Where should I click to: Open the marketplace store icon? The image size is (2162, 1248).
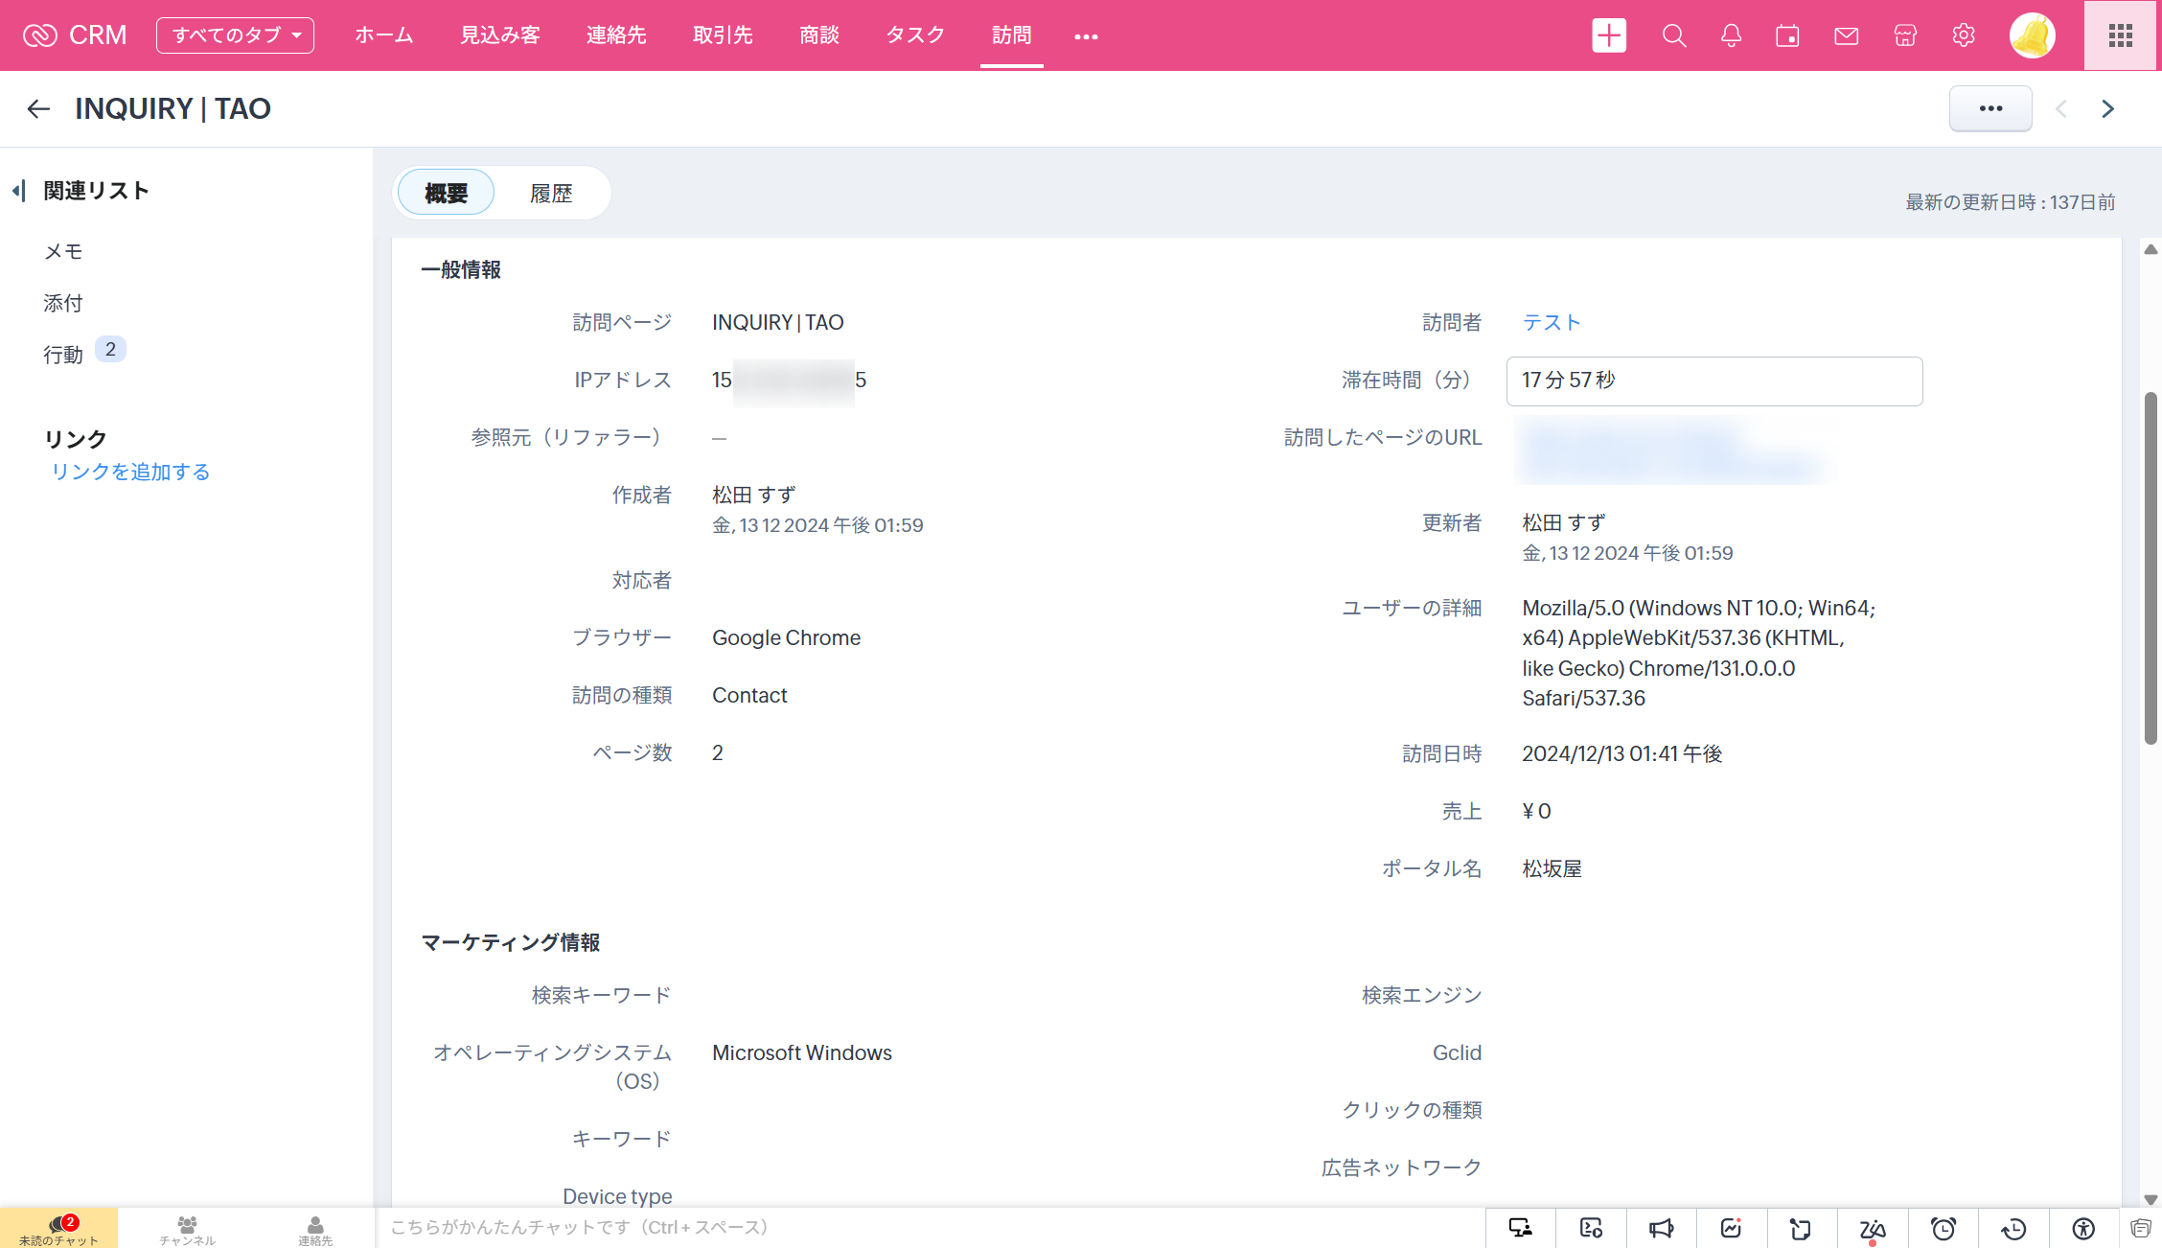pos(1905,35)
